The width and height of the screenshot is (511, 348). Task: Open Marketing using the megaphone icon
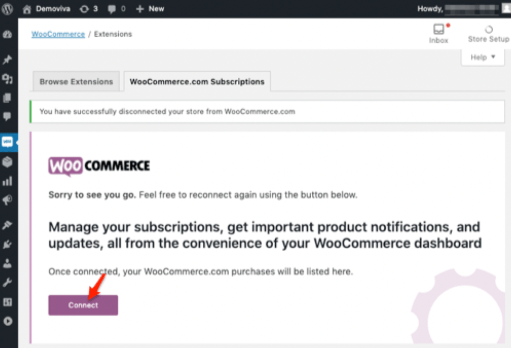coord(7,200)
